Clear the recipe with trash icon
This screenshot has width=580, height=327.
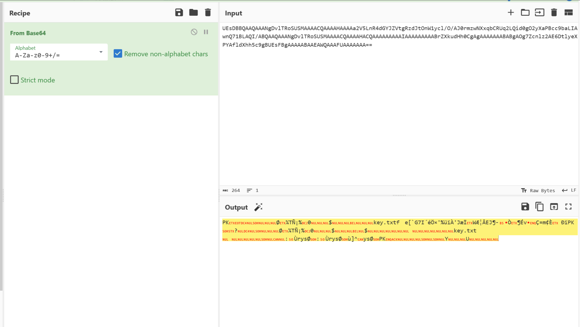pyautogui.click(x=208, y=12)
